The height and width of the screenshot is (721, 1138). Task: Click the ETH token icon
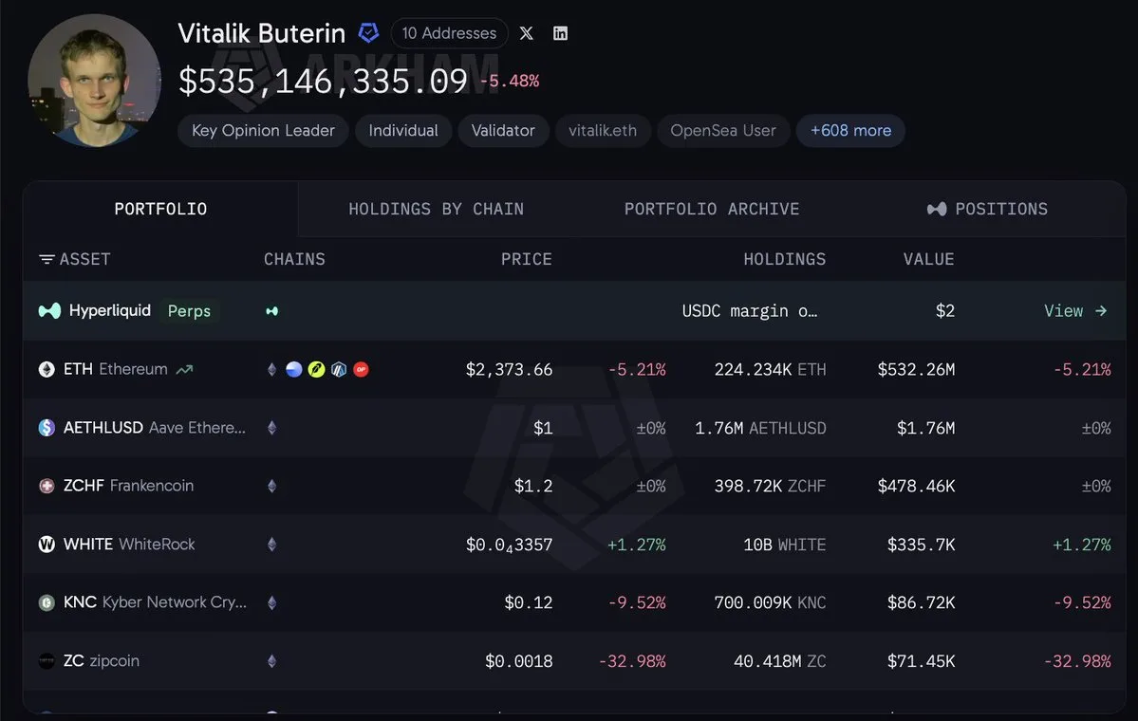tap(47, 369)
